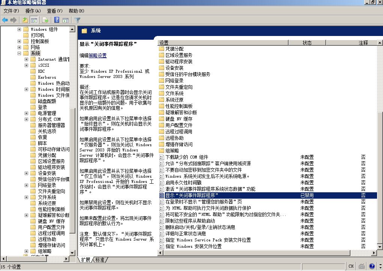The width and height of the screenshot is (383, 271).
Task: Go up one level with folder-up icon
Action: (x=25, y=20)
